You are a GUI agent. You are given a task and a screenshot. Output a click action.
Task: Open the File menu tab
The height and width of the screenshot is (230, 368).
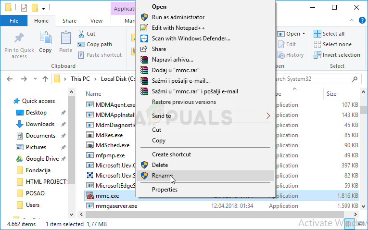click(14, 21)
